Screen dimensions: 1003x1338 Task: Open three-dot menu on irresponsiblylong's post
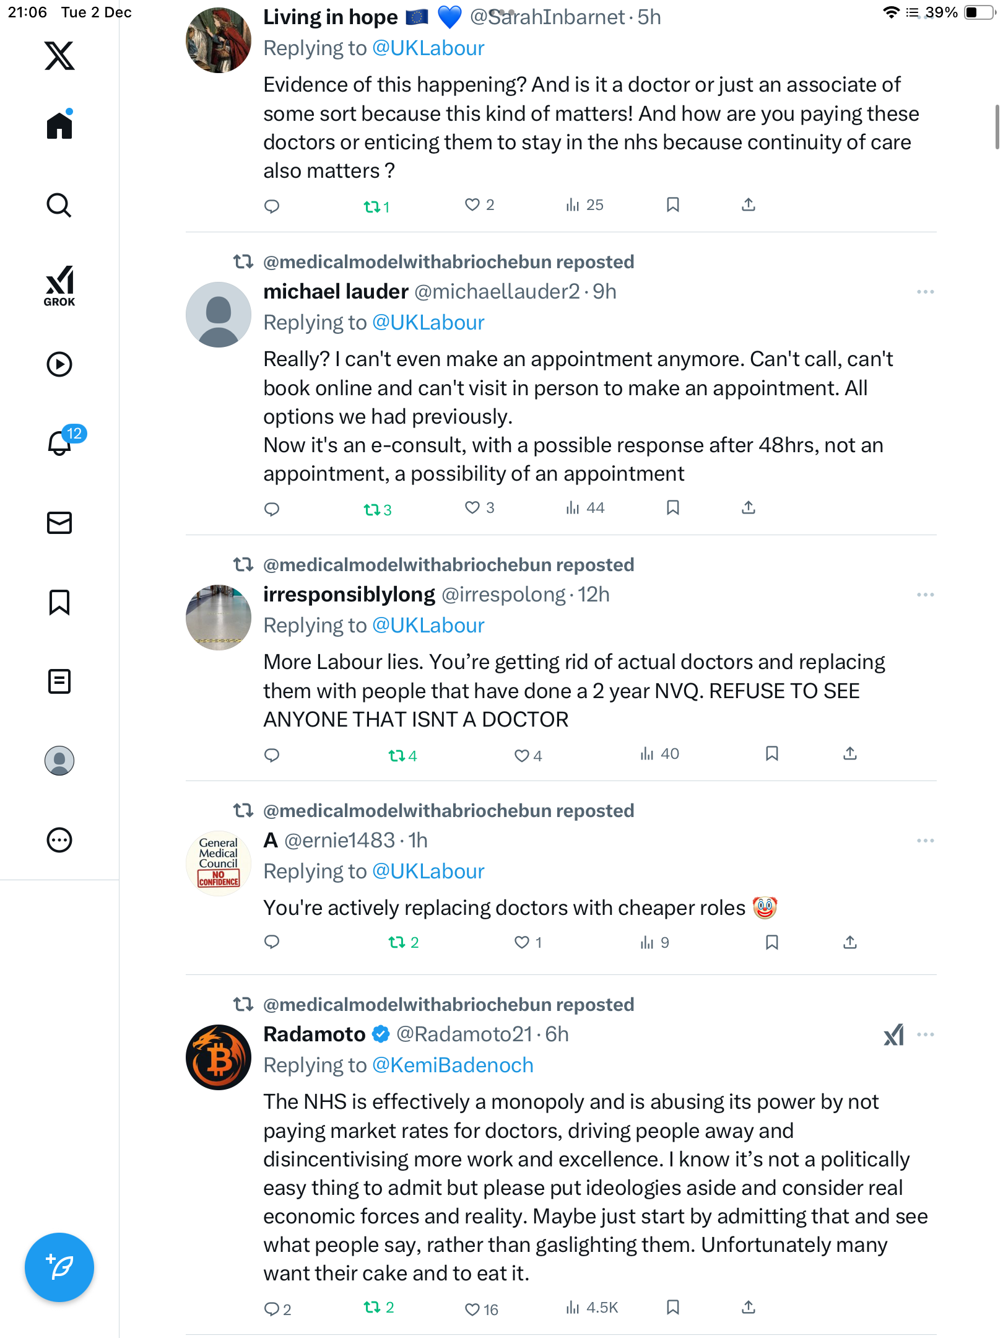[925, 595]
